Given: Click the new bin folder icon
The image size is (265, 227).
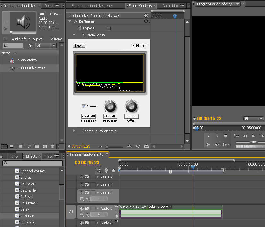Looking at the screenshot, I should [37, 146].
